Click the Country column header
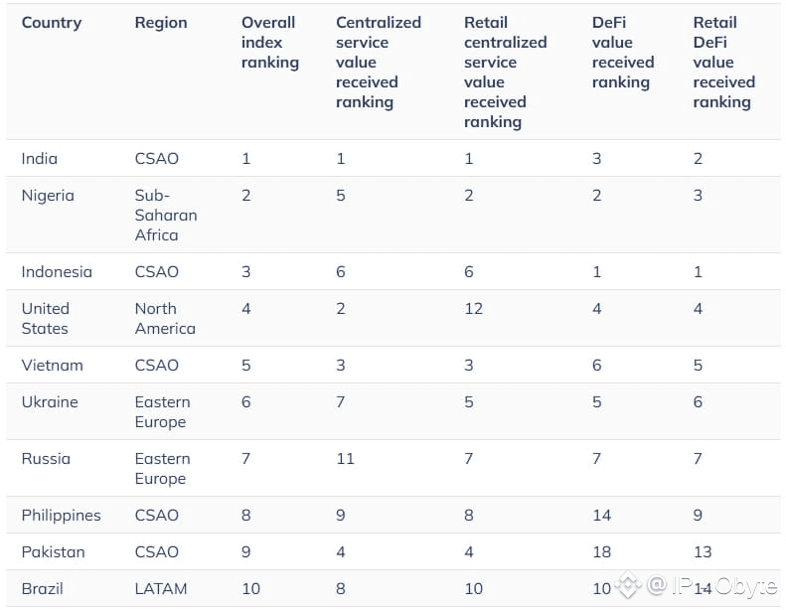Viewport: 786px width, 610px height. click(x=52, y=22)
